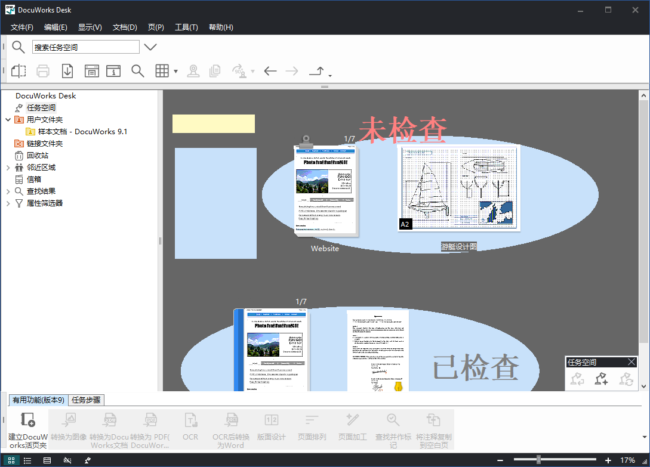Toggle the details view in status bar
This screenshot has width=650, height=467.
pos(47,460)
